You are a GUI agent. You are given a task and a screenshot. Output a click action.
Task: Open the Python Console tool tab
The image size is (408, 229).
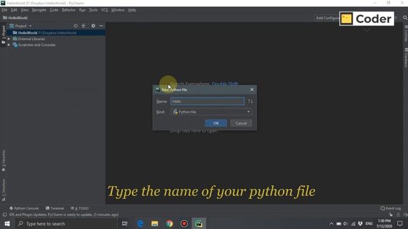click(x=24, y=208)
